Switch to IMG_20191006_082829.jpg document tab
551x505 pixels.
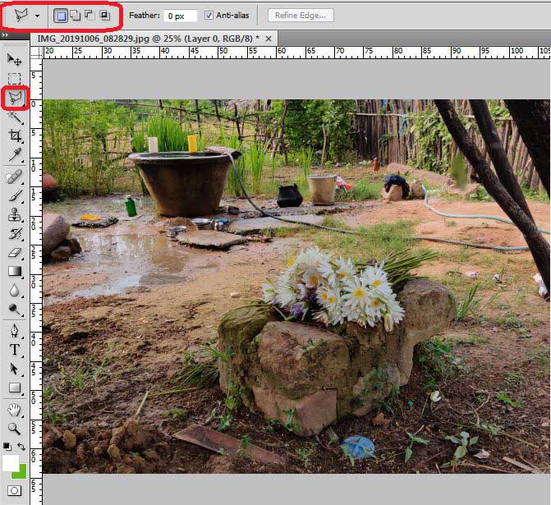pos(148,39)
